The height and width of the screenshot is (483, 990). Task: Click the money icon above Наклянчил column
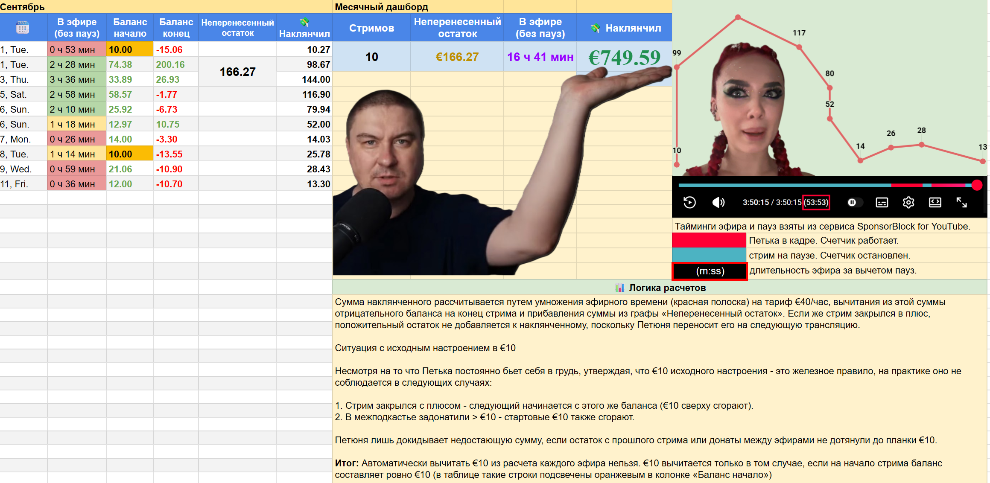(304, 22)
